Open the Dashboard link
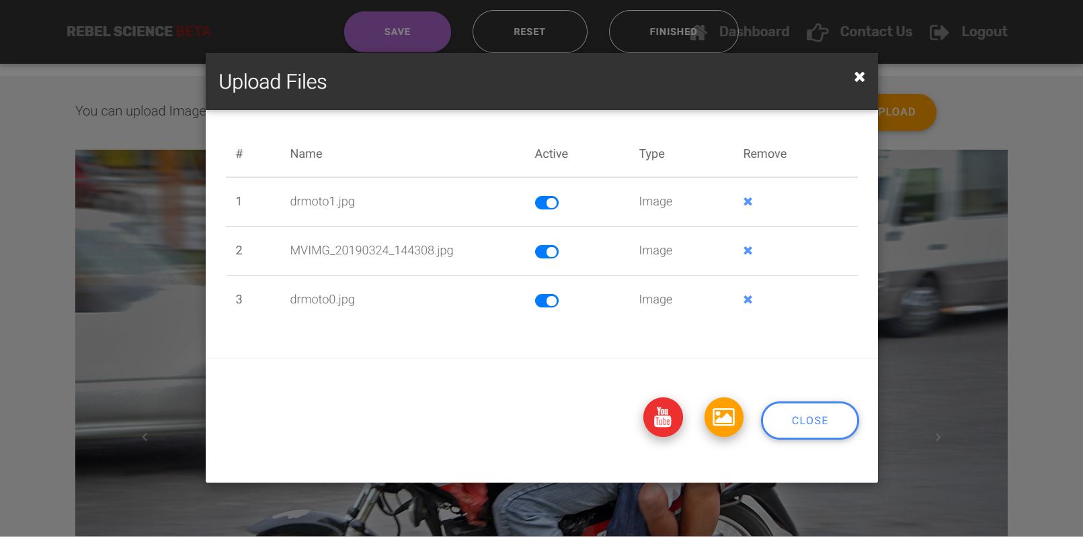The height and width of the screenshot is (537, 1083). [754, 32]
